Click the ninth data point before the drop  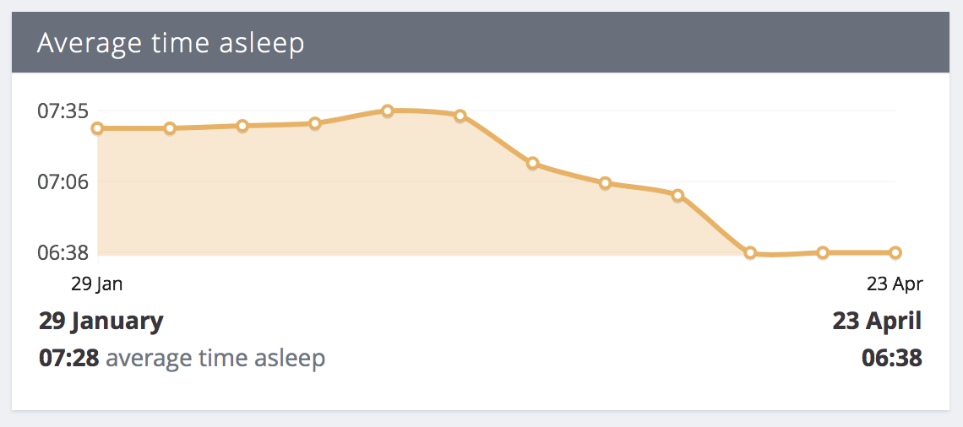click(677, 196)
